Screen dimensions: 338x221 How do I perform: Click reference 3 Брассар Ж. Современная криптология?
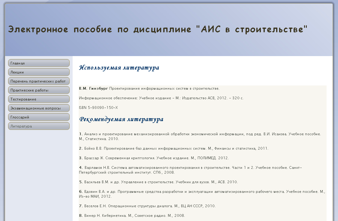154,158
